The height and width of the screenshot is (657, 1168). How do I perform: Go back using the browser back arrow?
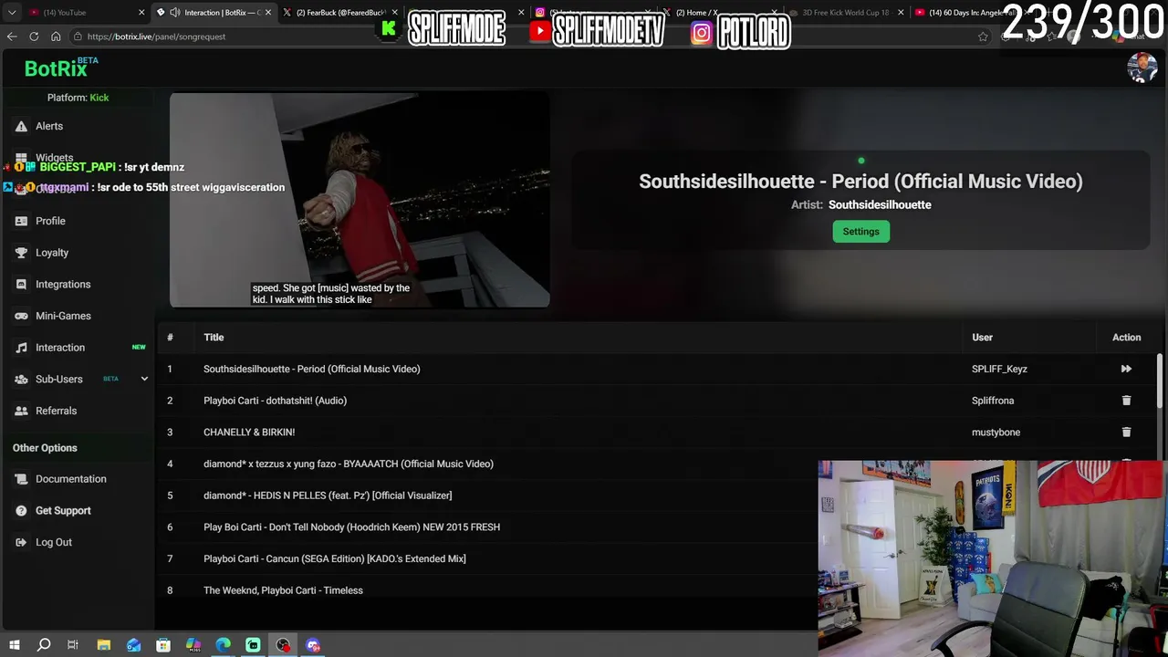[12, 36]
